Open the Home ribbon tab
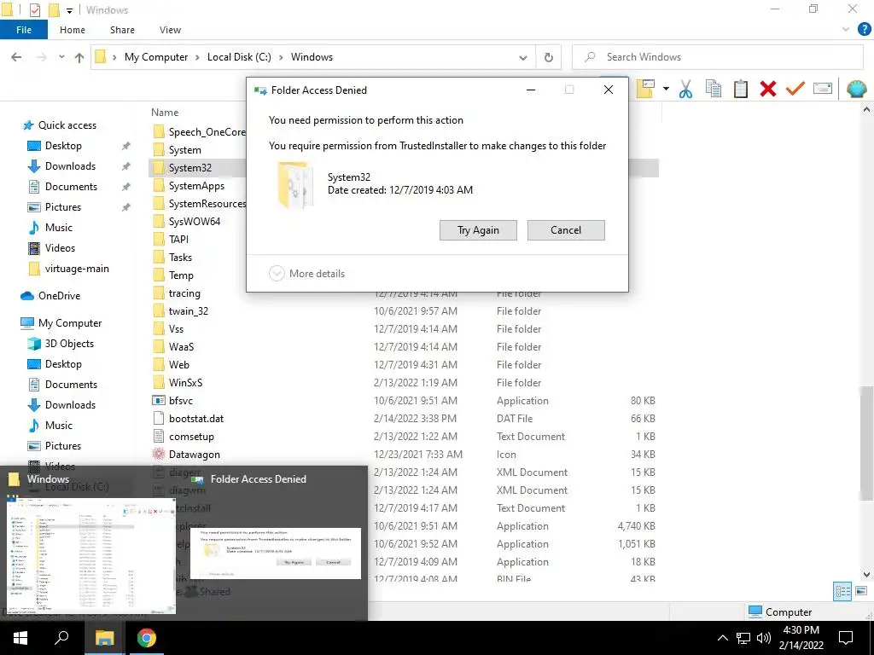 tap(73, 30)
